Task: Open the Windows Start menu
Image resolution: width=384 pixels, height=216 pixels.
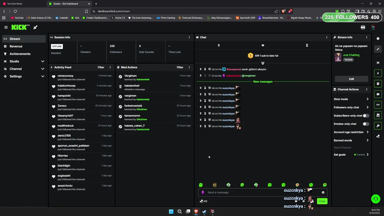Action: pos(171,211)
